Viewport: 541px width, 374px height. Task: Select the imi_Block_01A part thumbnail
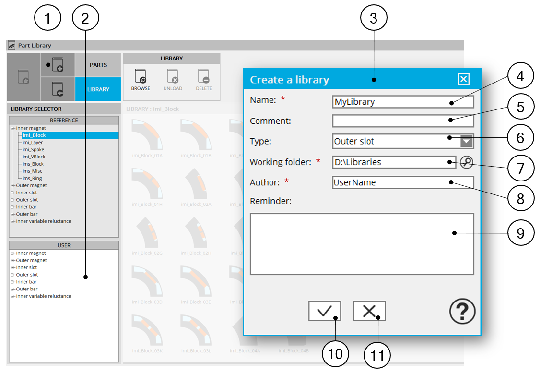point(147,137)
